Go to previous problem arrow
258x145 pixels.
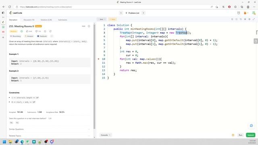pos(121,13)
